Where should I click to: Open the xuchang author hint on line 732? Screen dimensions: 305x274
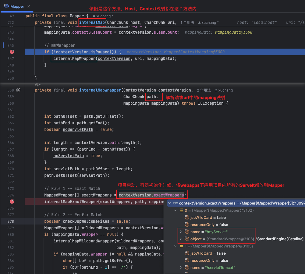(208, 23)
